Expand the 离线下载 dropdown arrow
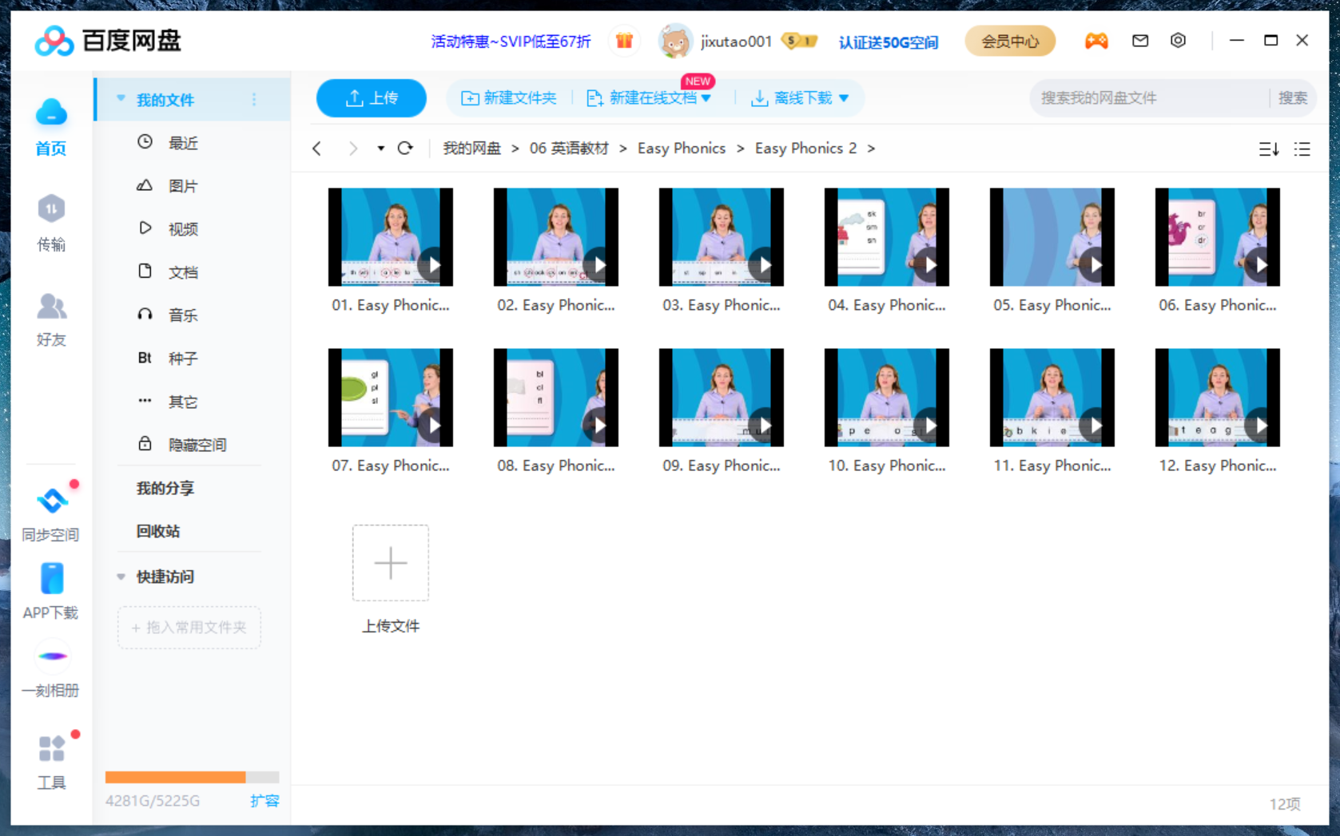 coord(844,98)
